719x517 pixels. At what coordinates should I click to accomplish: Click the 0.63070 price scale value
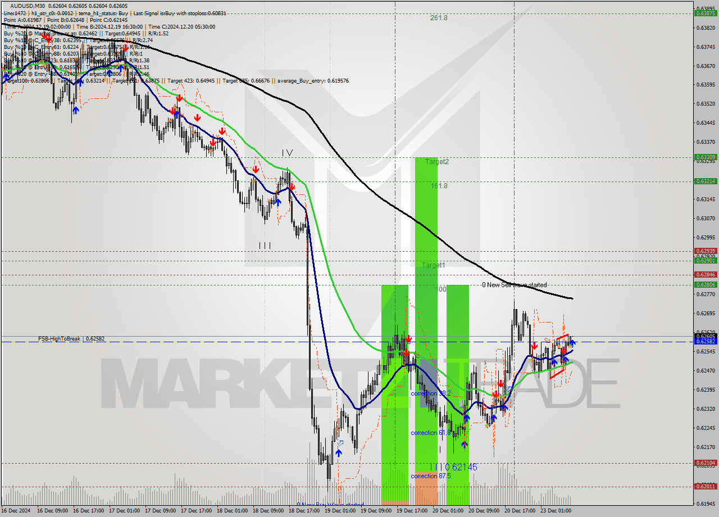coord(706,218)
